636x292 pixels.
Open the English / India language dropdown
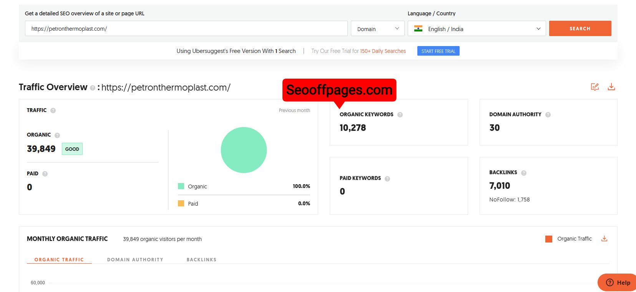pyautogui.click(x=477, y=29)
